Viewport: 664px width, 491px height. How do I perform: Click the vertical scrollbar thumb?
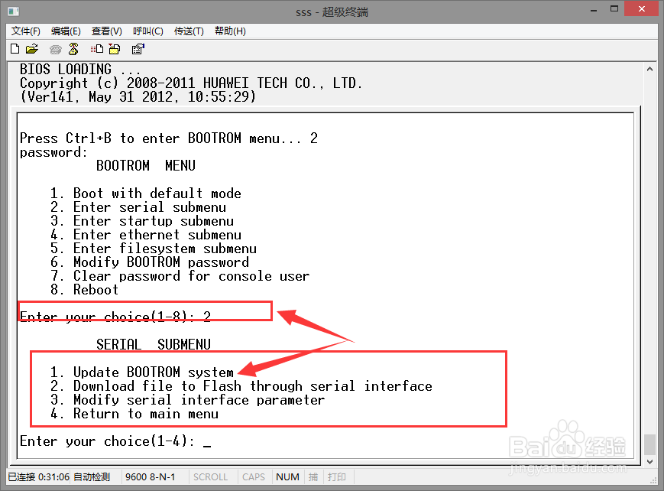click(x=649, y=444)
